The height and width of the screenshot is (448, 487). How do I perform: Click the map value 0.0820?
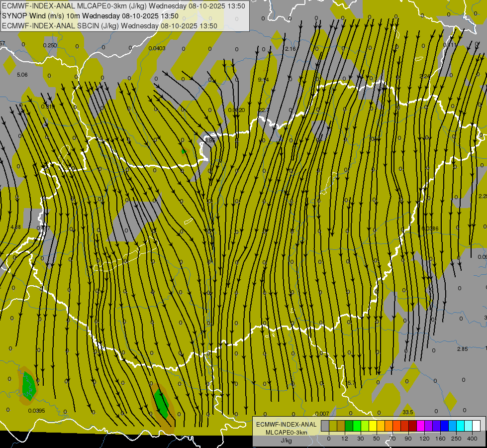[236, 110]
